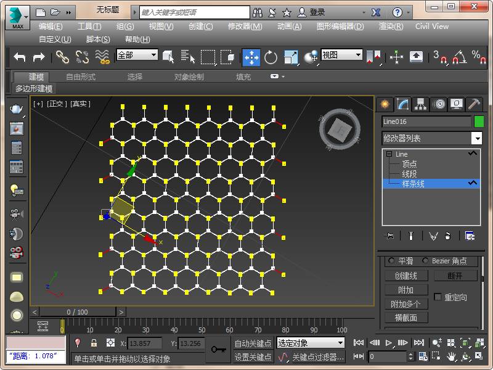Open the Hierarchy panel tab icon
Image resolution: width=493 pixels, height=370 pixels.
[x=421, y=104]
